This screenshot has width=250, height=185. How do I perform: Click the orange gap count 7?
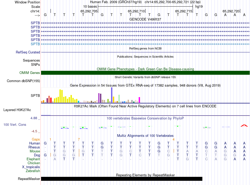(79, 139)
